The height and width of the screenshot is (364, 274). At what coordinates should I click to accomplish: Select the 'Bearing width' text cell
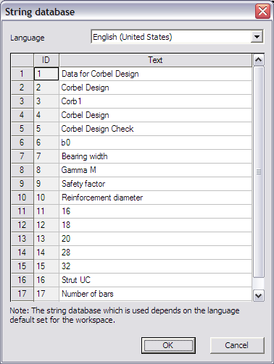click(155, 156)
